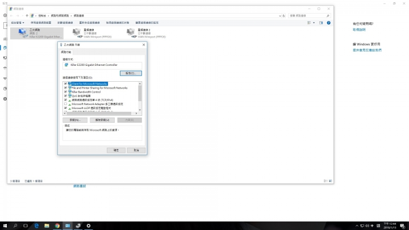Open Get help (取得說明) link in Settings
Screen dimensions: 409x230
coord(359,30)
